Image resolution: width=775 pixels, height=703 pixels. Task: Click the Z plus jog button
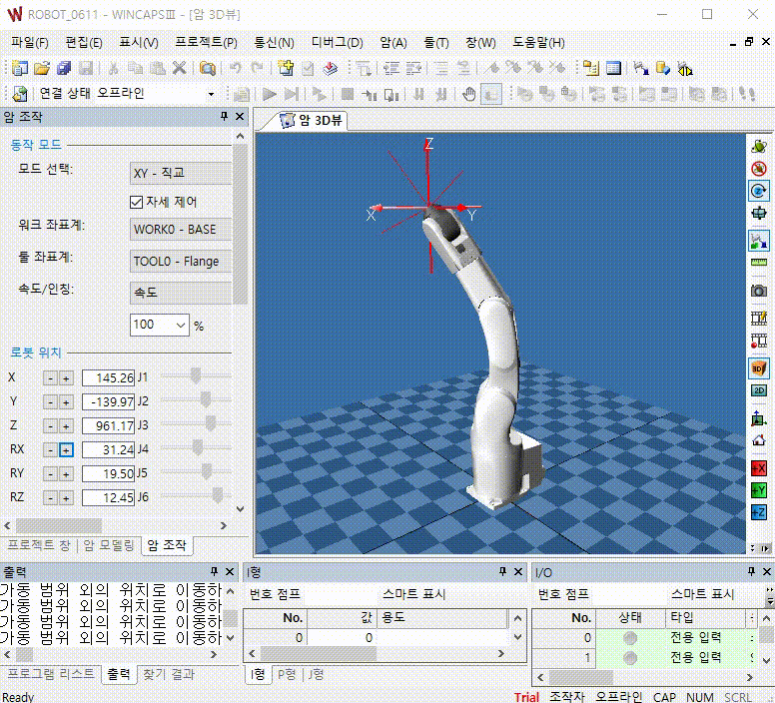tap(66, 425)
